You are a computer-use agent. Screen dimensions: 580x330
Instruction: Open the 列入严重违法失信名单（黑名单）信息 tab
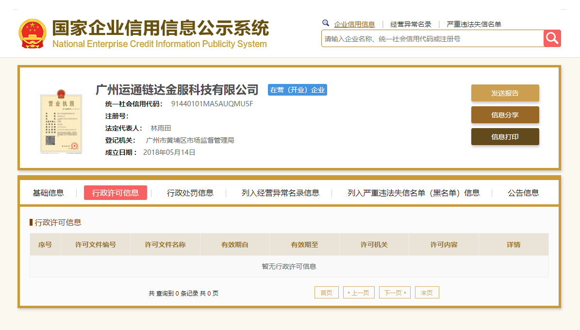pos(414,193)
